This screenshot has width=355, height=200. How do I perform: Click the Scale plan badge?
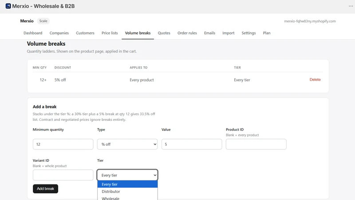43,21
